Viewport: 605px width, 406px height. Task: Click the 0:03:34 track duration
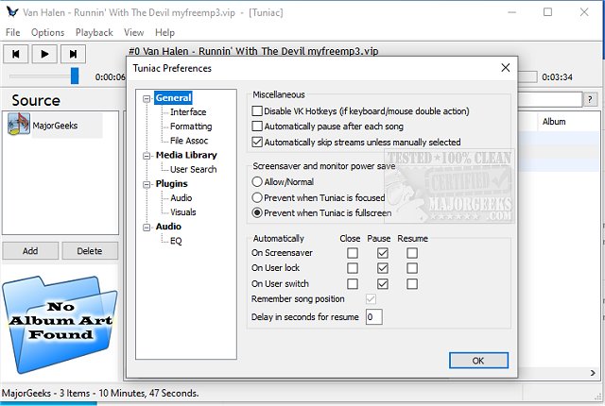[x=557, y=77]
